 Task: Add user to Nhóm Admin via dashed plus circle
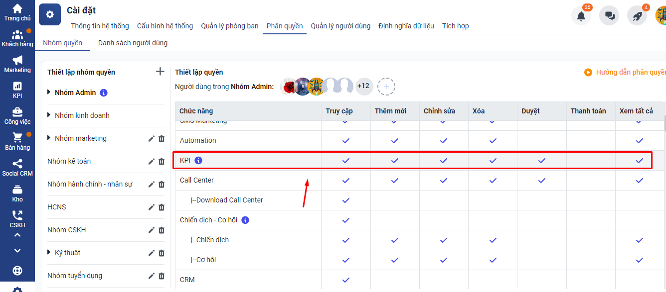pyautogui.click(x=386, y=87)
